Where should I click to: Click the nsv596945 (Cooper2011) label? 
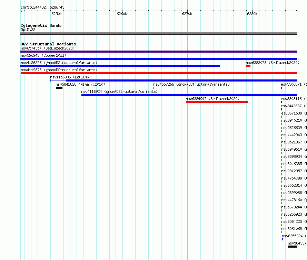[x=43, y=55]
